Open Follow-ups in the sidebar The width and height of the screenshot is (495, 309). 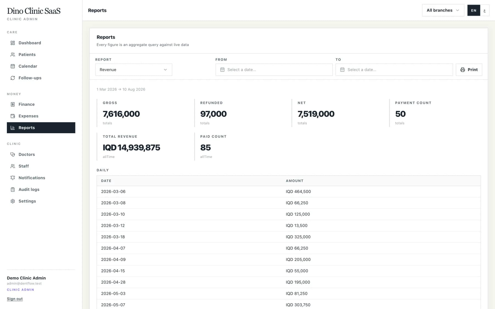[x=41, y=78]
